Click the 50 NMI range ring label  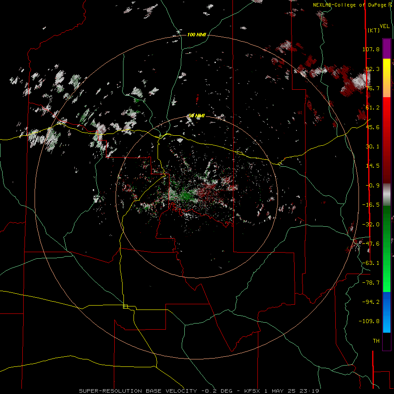tap(197, 116)
